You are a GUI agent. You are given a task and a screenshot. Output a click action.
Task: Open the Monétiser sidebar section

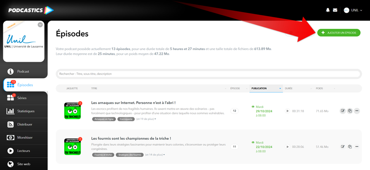pyautogui.click(x=25, y=137)
